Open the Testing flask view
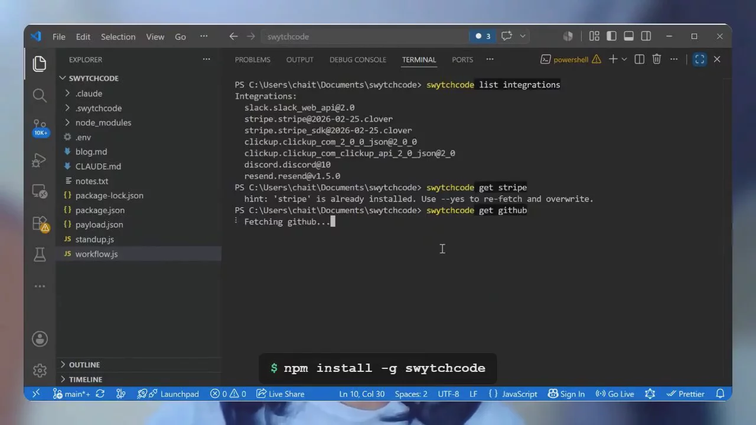This screenshot has width=756, height=425. pyautogui.click(x=40, y=255)
